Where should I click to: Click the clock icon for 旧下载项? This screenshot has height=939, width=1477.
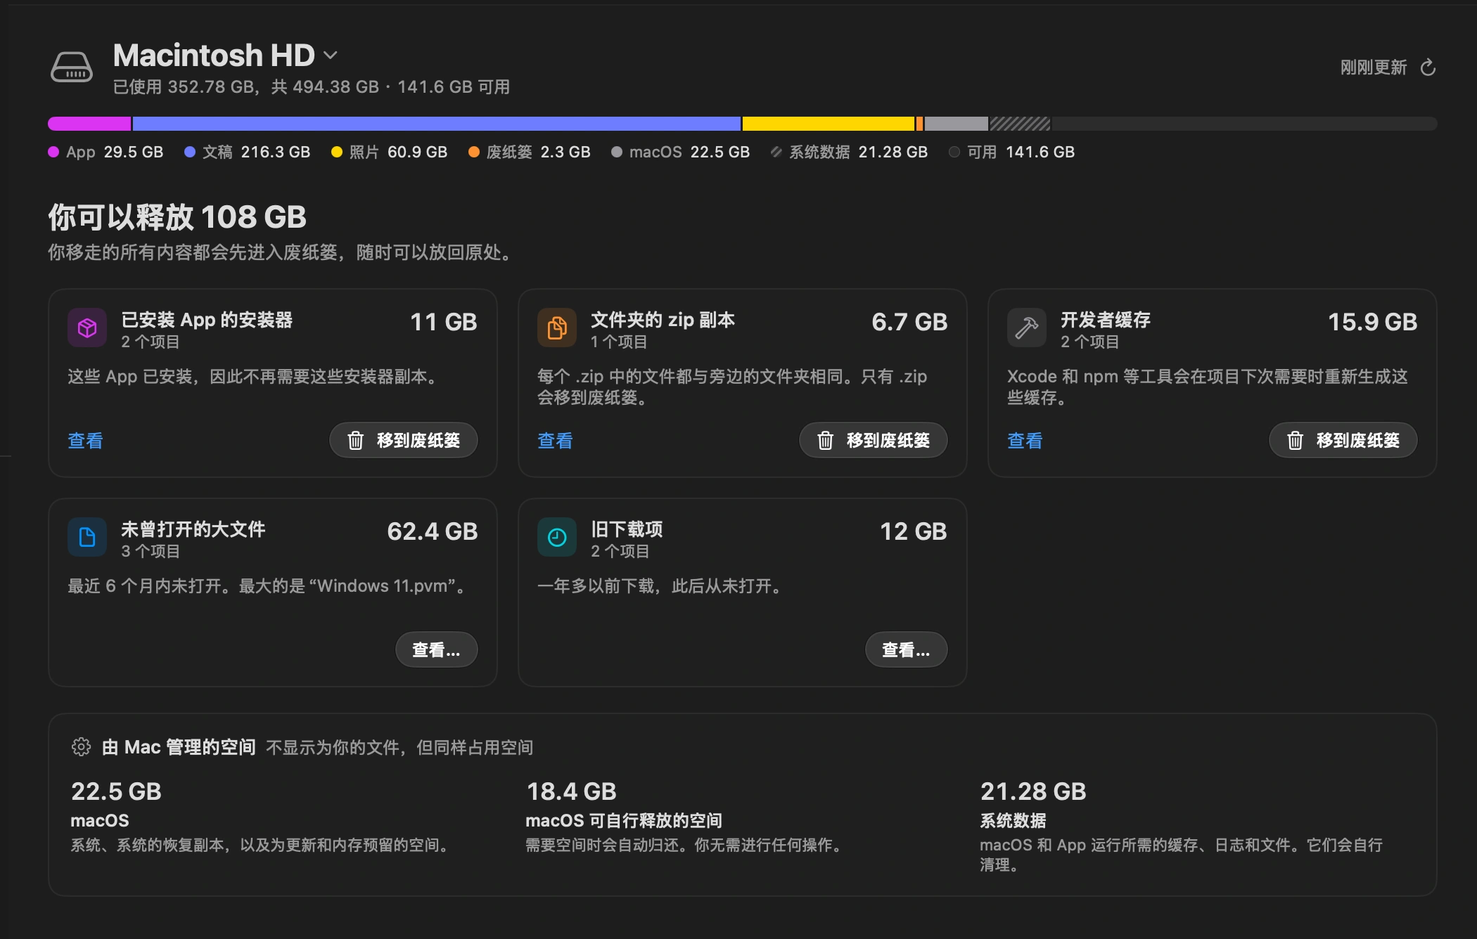pos(557,537)
